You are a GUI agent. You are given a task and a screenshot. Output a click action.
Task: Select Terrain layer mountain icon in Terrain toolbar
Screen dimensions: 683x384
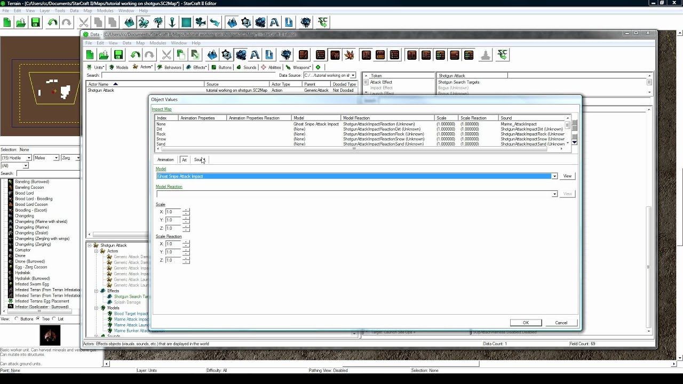pos(130,22)
